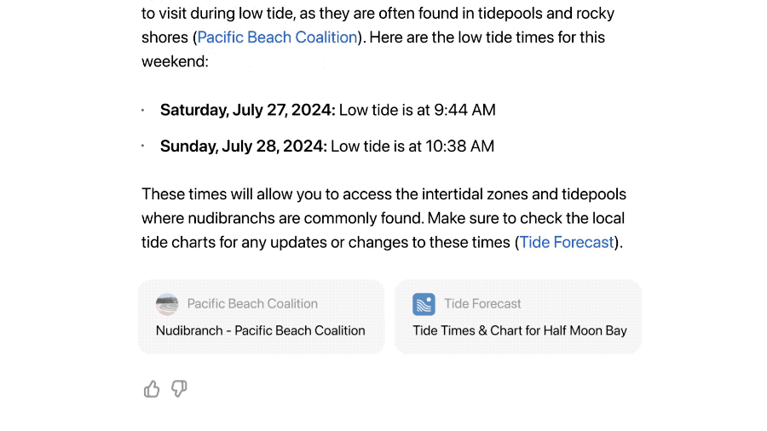Image resolution: width=767 pixels, height=431 pixels.
Task: Click the bullet point beside Saturday entry
Action: click(143, 111)
